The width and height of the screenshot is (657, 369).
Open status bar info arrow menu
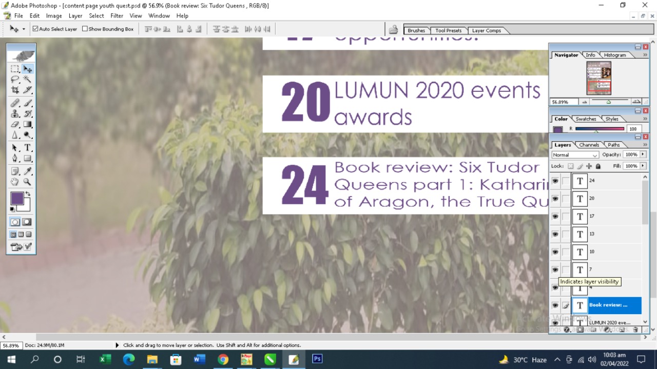coord(117,345)
